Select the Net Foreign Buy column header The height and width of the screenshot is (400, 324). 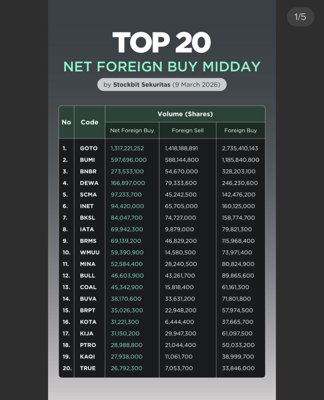[x=132, y=130]
